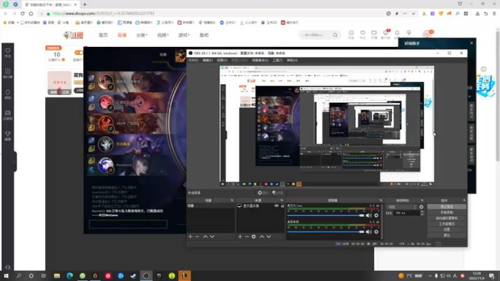Screen dimensions: 500x281
Task: Click start virtual camera button in OBS
Action: point(446,218)
